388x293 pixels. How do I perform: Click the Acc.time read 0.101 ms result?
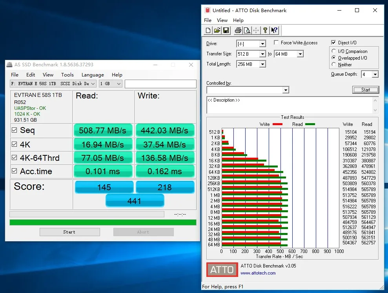(103, 171)
